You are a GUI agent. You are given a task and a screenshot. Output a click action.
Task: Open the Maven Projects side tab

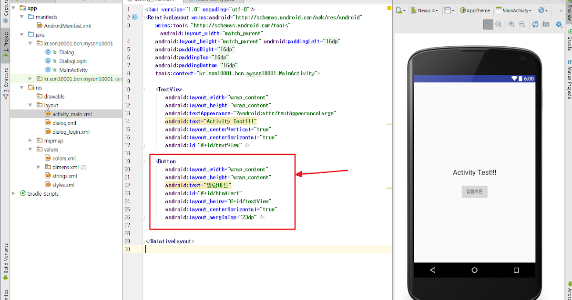(x=569, y=79)
